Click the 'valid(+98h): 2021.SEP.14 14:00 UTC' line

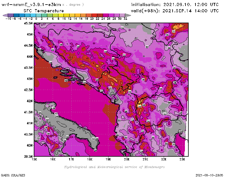[x=175, y=11]
